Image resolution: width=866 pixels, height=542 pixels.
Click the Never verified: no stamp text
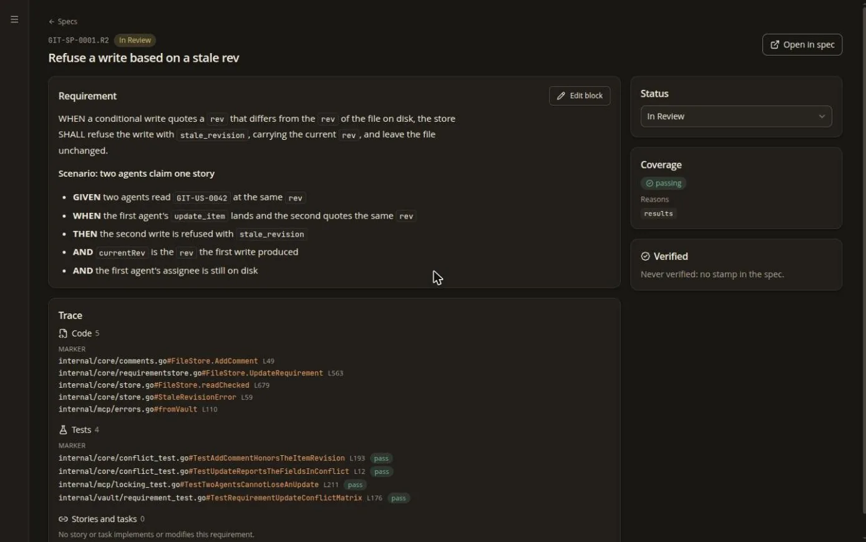[x=712, y=274]
